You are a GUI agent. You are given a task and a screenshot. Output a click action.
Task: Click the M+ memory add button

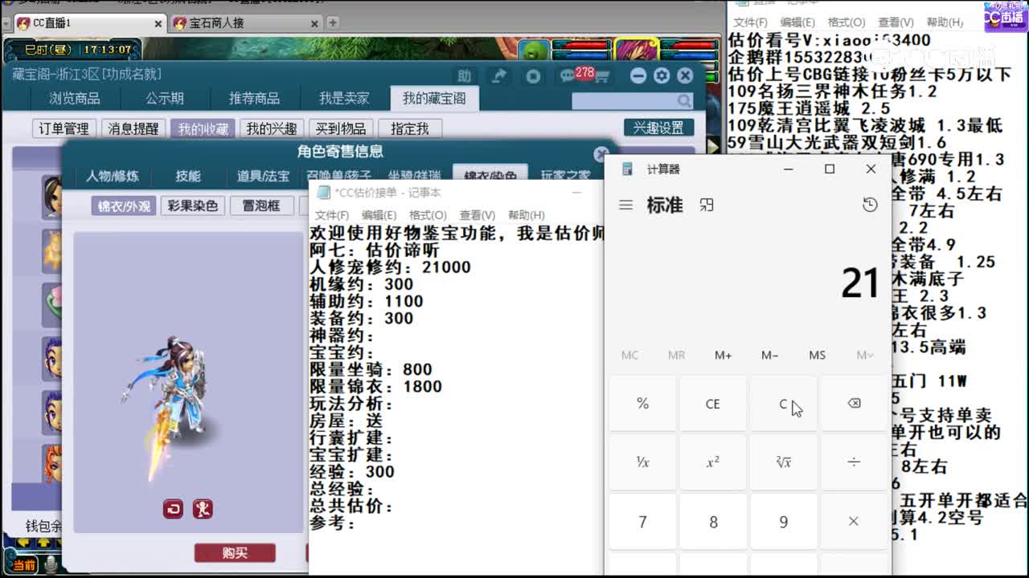click(723, 355)
